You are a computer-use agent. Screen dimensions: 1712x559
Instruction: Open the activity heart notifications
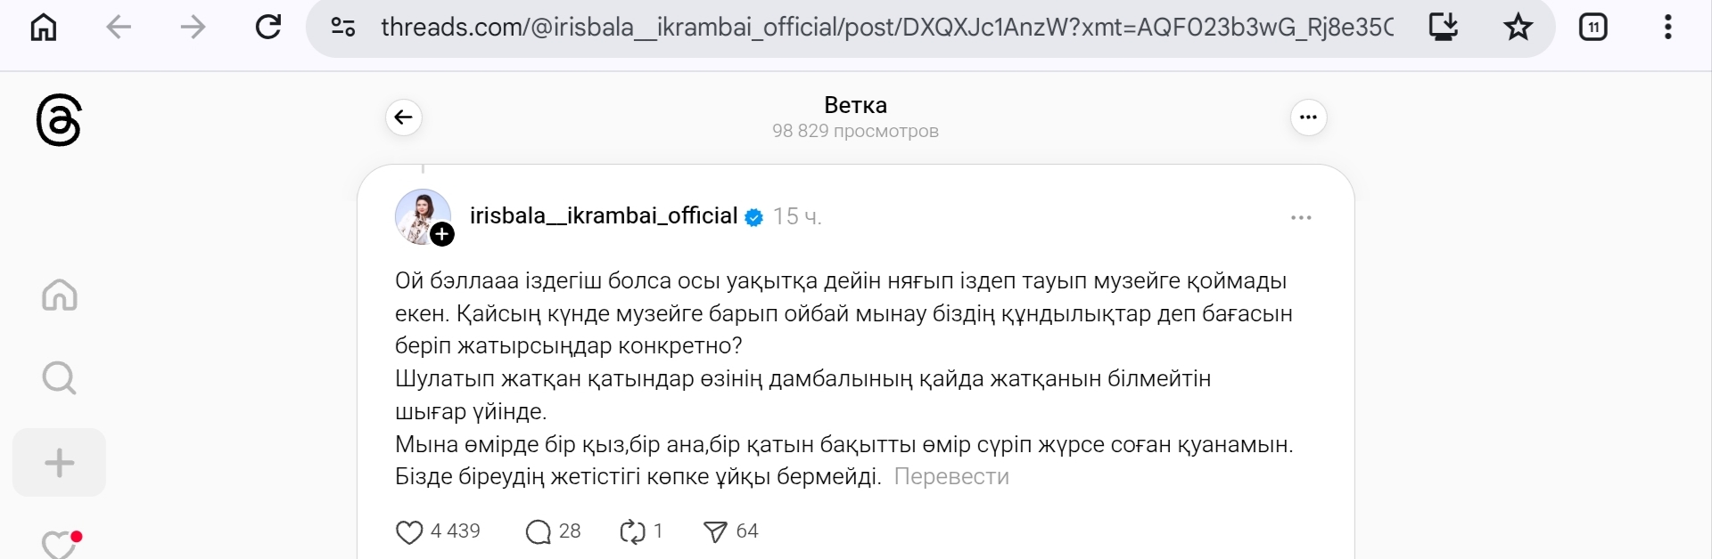(x=60, y=544)
